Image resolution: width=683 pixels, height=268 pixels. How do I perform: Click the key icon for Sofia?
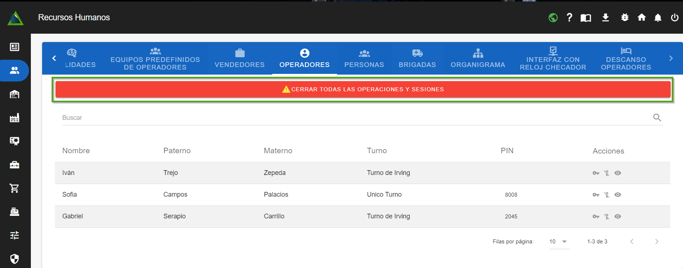[x=596, y=195]
